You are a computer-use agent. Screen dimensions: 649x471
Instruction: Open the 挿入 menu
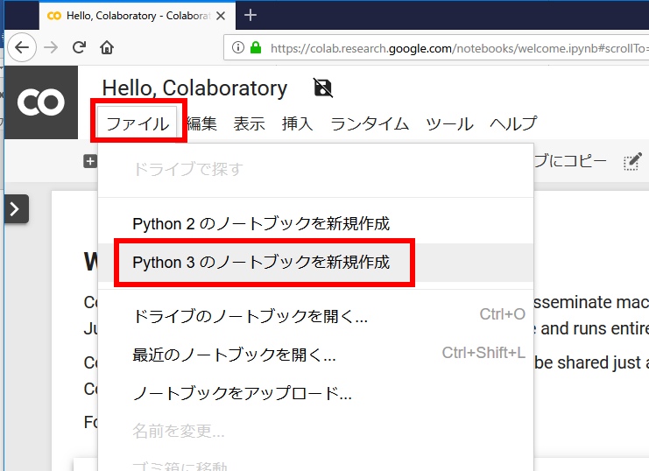point(297,123)
